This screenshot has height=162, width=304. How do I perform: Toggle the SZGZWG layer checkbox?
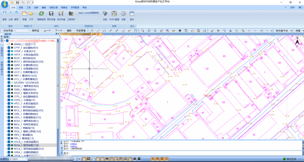coord(9,83)
